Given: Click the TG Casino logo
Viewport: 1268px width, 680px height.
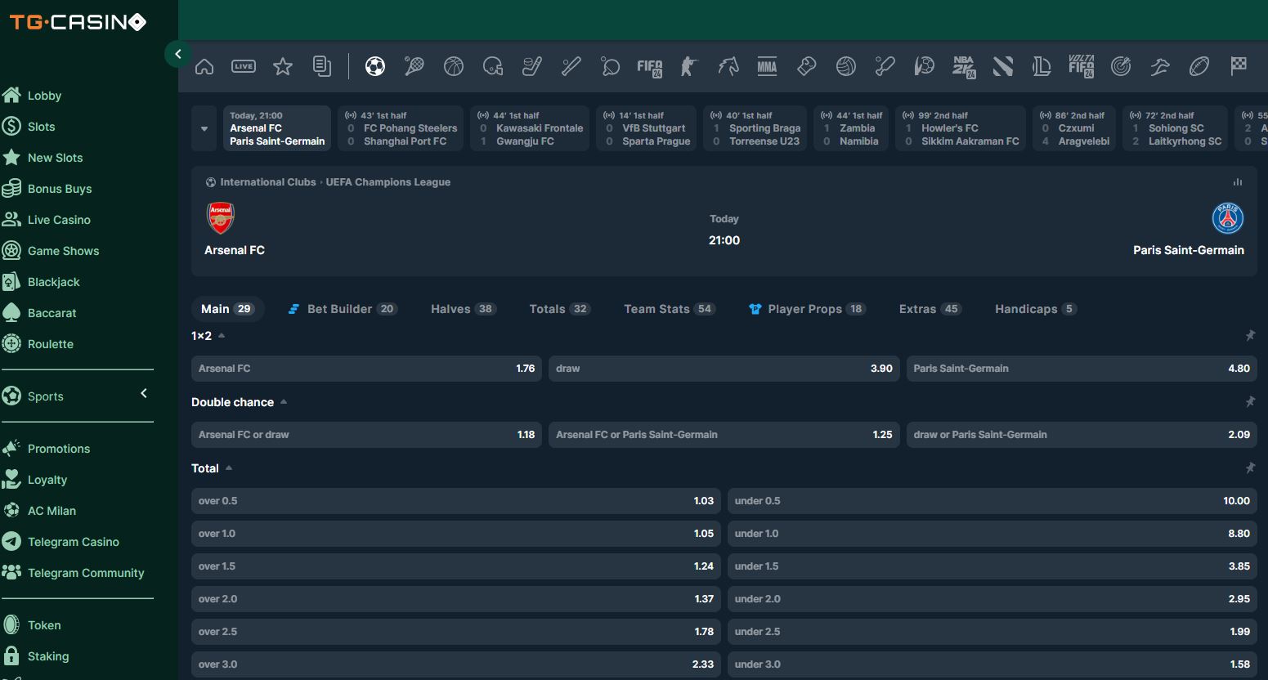Looking at the screenshot, I should [78, 22].
